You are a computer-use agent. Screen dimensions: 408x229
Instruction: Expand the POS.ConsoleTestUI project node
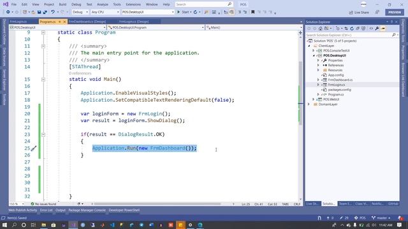pyautogui.click(x=314, y=51)
